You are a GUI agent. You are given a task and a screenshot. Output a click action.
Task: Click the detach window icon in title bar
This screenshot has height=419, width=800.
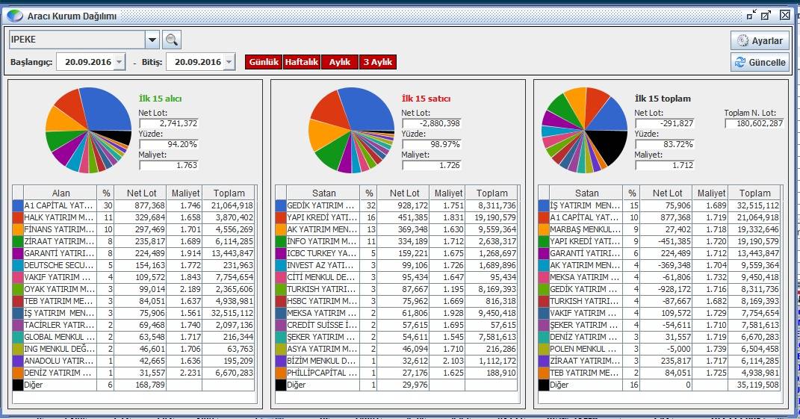coord(751,15)
